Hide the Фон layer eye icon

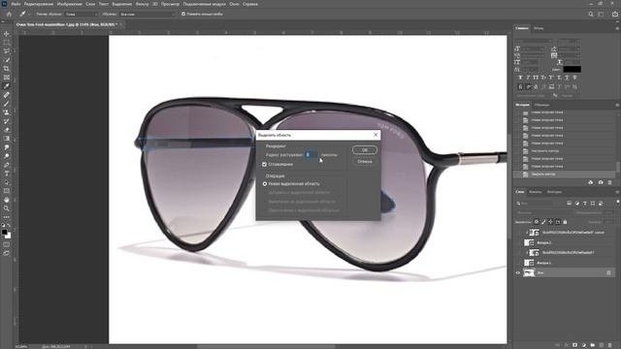(517, 272)
